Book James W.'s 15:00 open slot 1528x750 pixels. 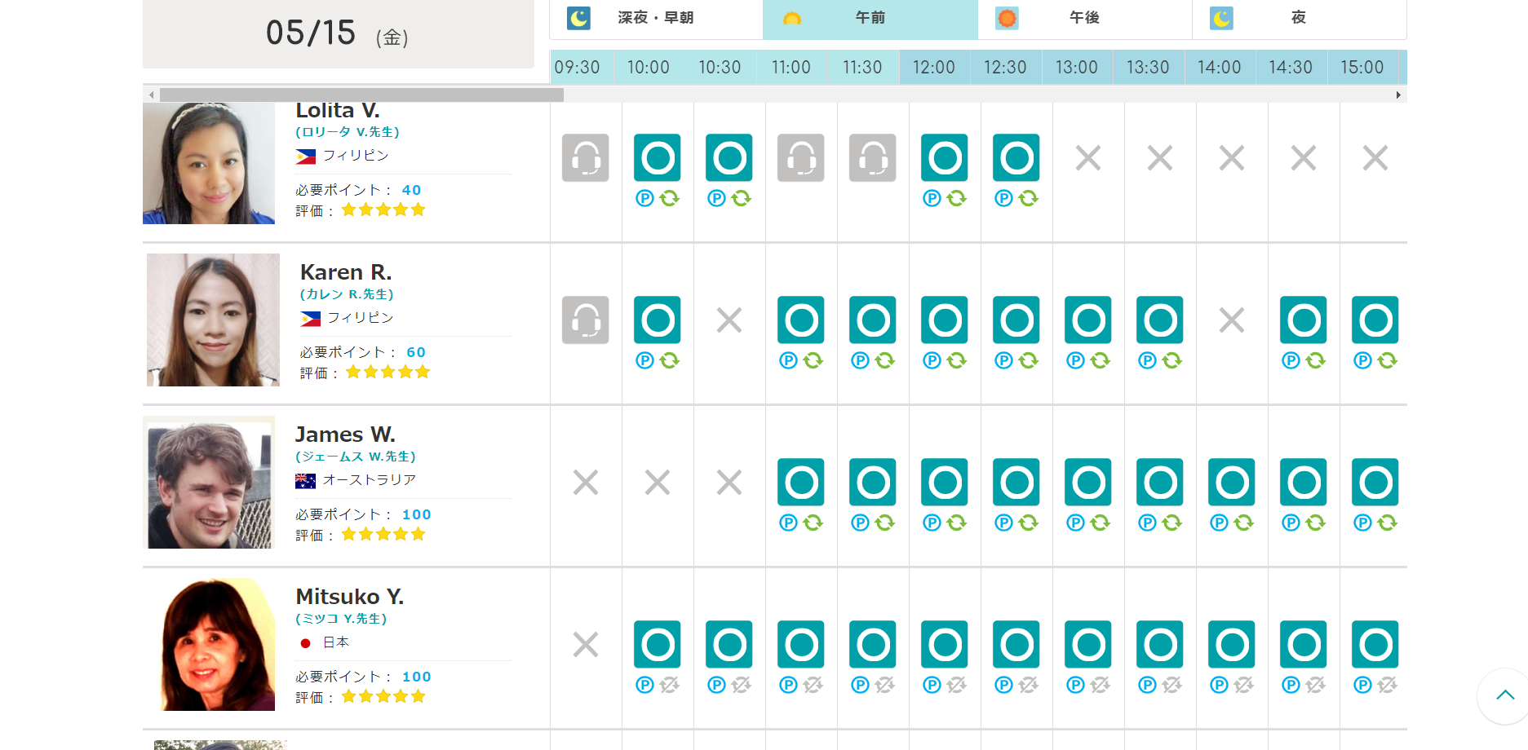click(1375, 482)
